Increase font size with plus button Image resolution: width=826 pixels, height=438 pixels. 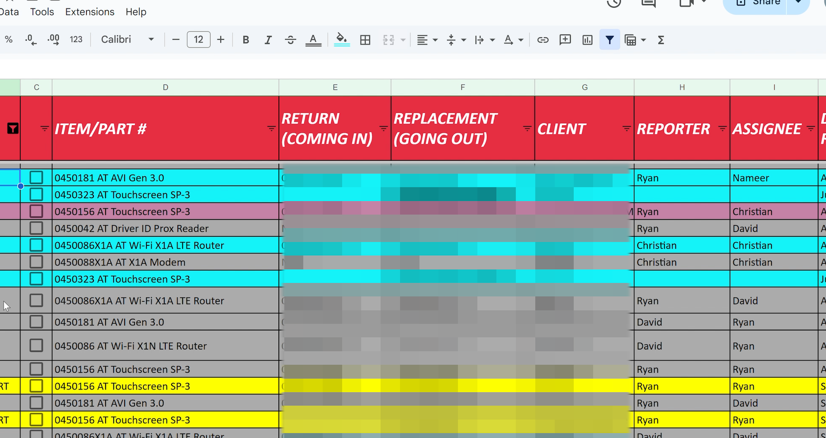[221, 40]
